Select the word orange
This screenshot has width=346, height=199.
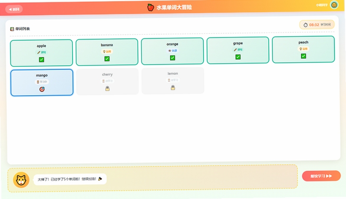click(x=172, y=51)
